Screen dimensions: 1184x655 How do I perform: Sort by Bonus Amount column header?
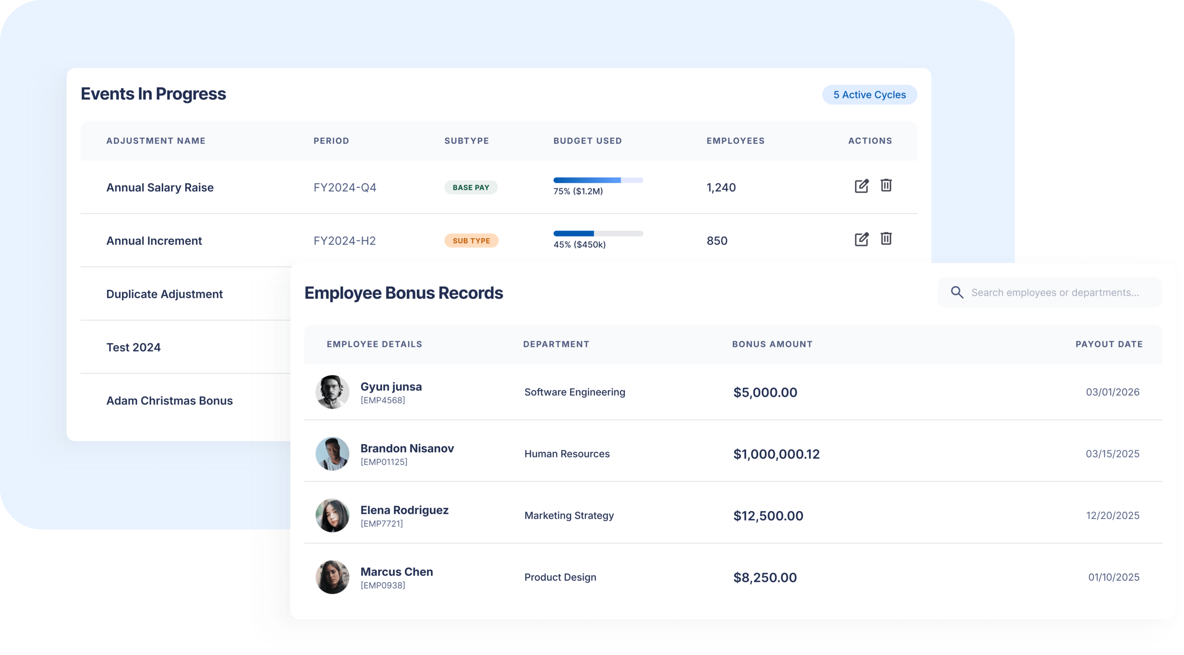pyautogui.click(x=772, y=344)
